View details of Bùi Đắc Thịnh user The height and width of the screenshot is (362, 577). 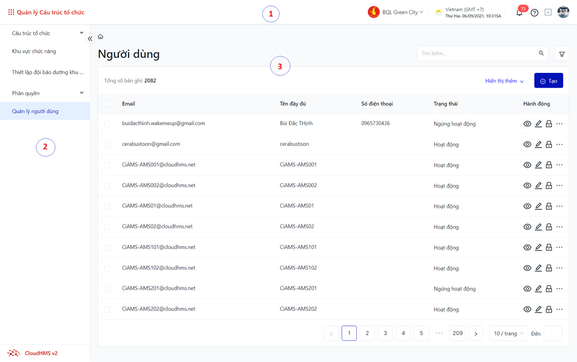pyautogui.click(x=527, y=124)
